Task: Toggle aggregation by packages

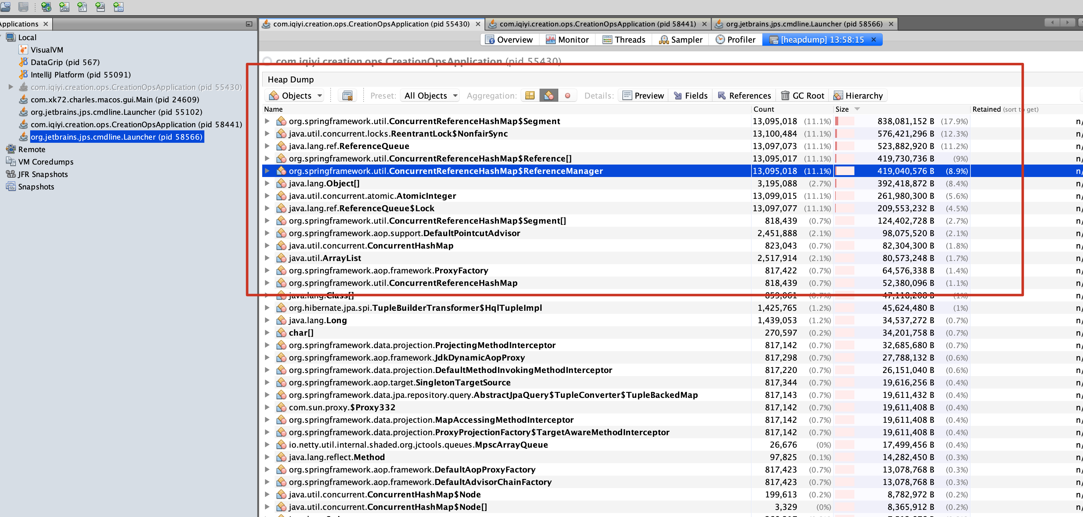Action: click(530, 96)
